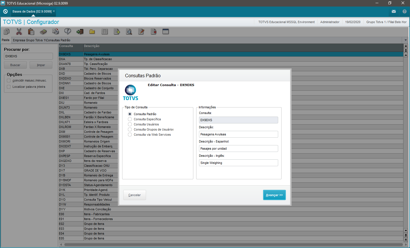This screenshot has width=410, height=248.
Task: Click the Cancelar button
Action: [x=134, y=195]
